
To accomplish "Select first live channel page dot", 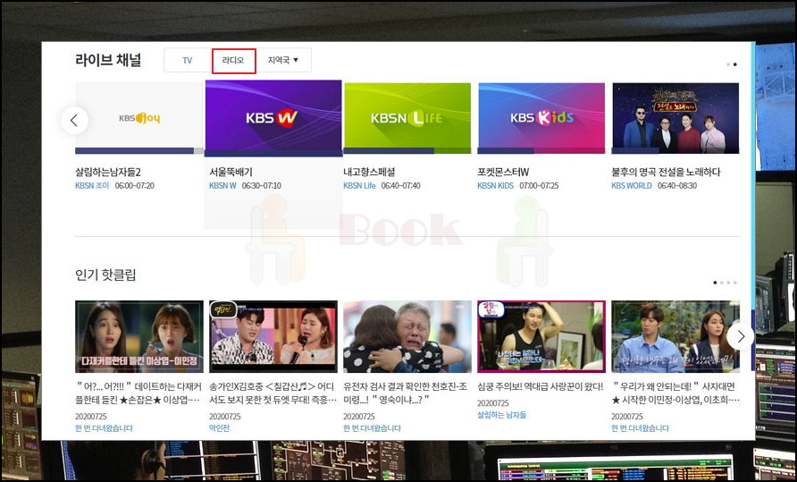I will click(x=728, y=64).
